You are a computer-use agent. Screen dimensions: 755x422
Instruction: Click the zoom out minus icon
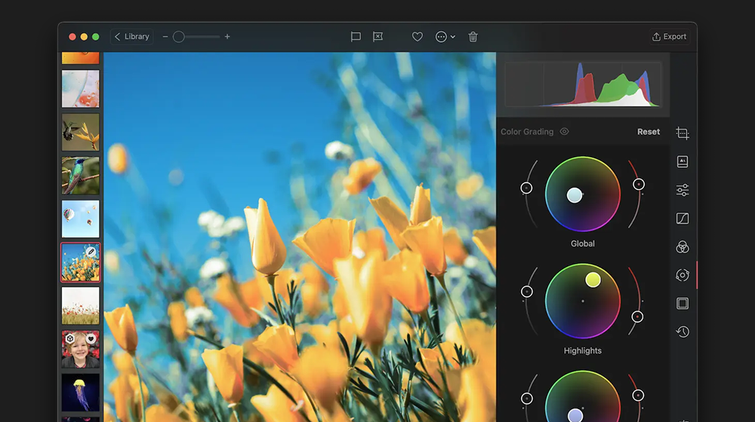[x=165, y=36]
